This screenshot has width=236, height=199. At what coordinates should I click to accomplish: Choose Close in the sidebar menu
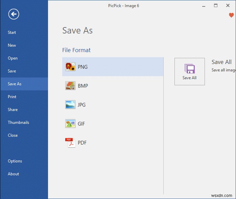pyautogui.click(x=24, y=135)
